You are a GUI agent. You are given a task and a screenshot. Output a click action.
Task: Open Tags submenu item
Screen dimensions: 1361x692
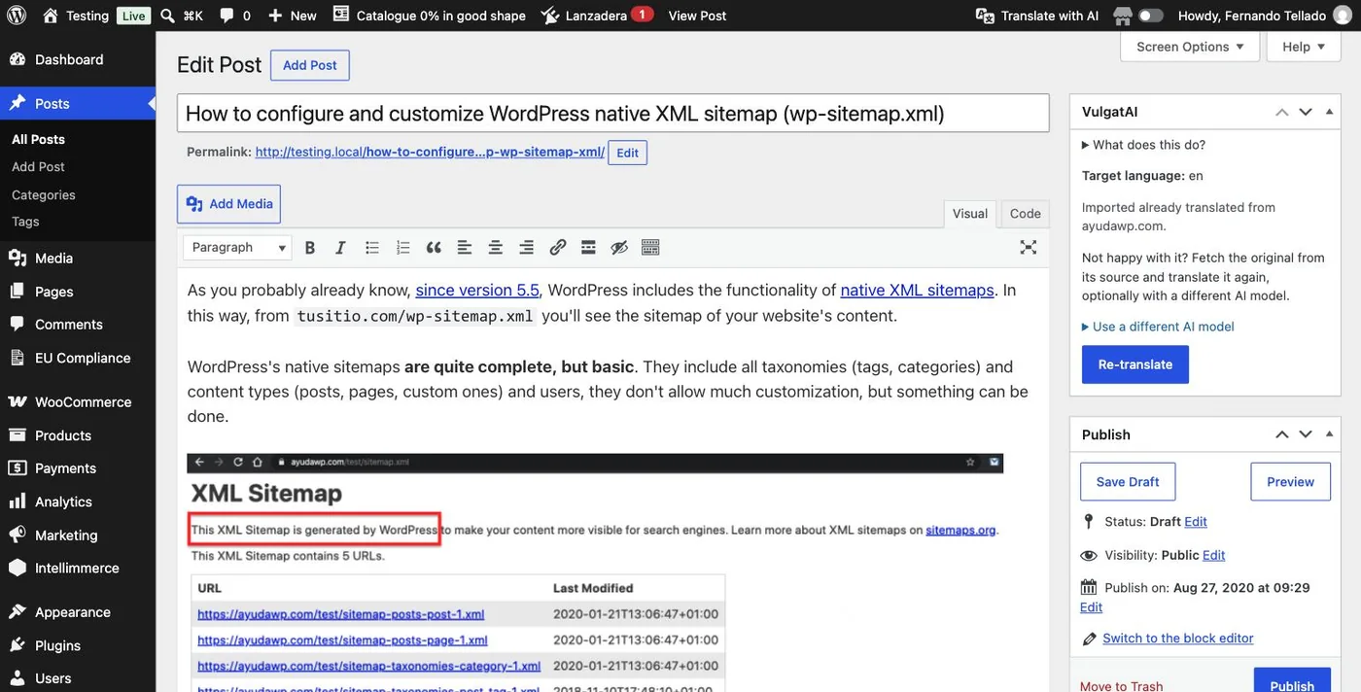click(25, 222)
